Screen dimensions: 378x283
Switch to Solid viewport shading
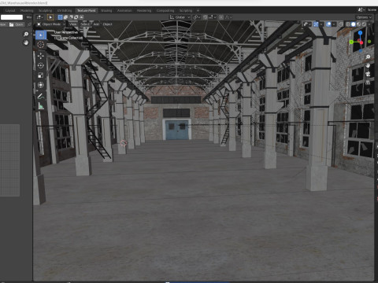click(x=354, y=24)
